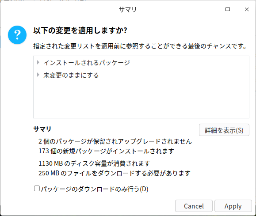Click the 1130 MB disk usage line

click(94, 163)
